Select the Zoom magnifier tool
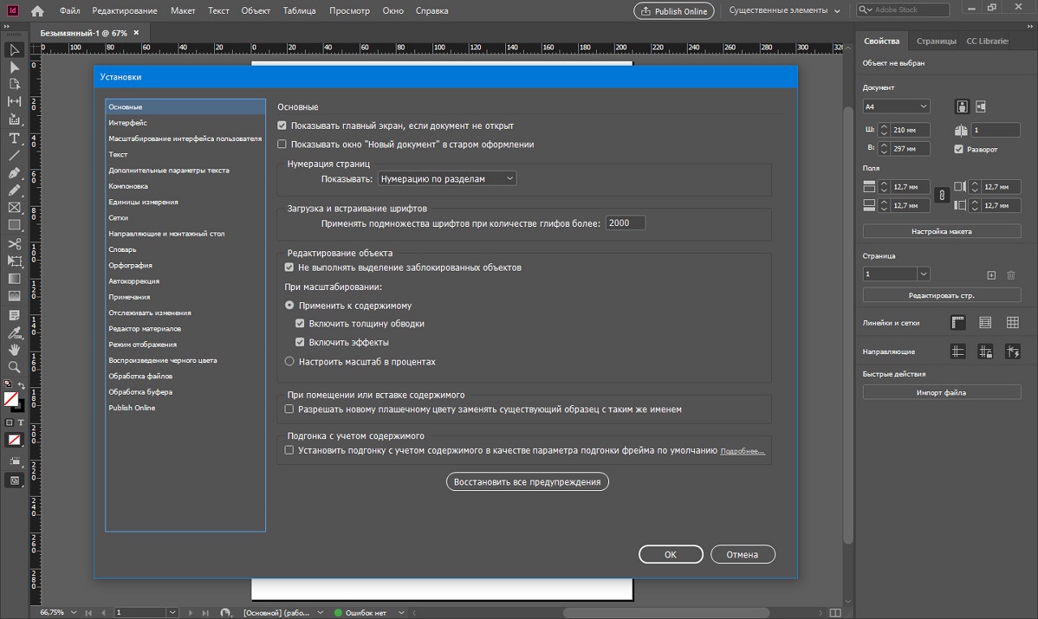This screenshot has width=1038, height=619. pyautogui.click(x=14, y=367)
